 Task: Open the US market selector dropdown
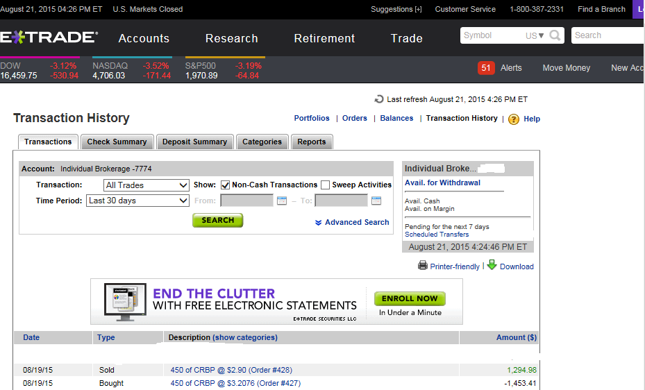535,36
